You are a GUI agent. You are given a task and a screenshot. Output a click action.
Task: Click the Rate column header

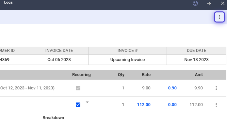point(146,75)
